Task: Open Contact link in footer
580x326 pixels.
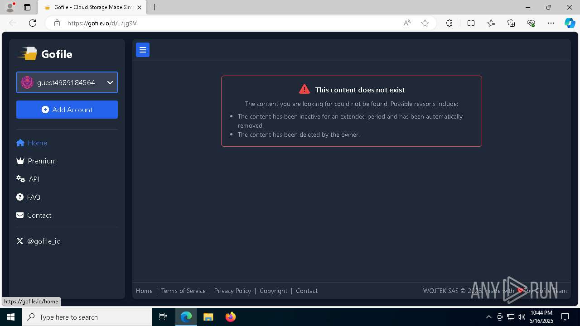Action: tap(307, 291)
